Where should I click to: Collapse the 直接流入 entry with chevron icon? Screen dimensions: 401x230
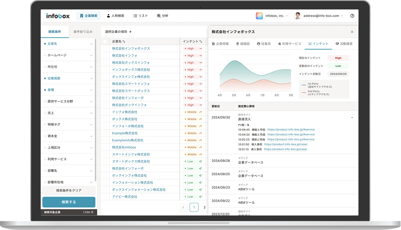point(352,118)
